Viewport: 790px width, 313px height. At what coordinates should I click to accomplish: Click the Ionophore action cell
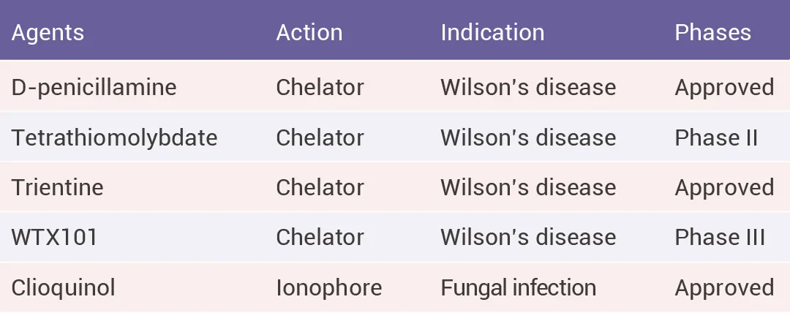tap(328, 288)
